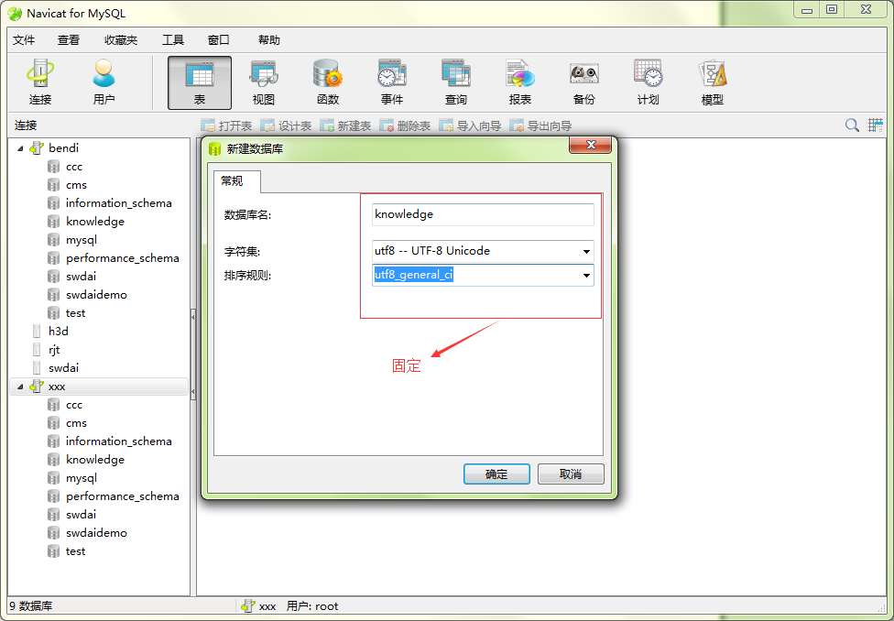894x621 pixels.
Task: Select test database under xxx
Action: pyautogui.click(x=75, y=551)
